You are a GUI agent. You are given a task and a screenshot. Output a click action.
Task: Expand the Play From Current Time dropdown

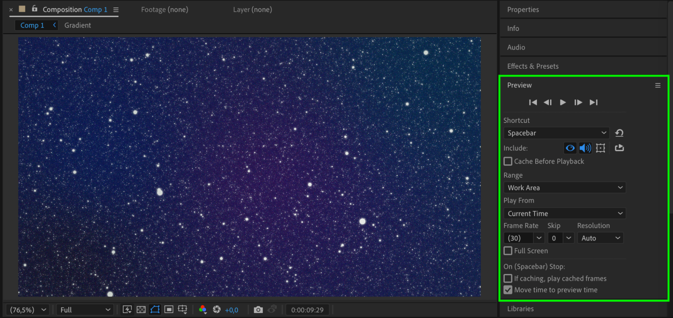[565, 213]
